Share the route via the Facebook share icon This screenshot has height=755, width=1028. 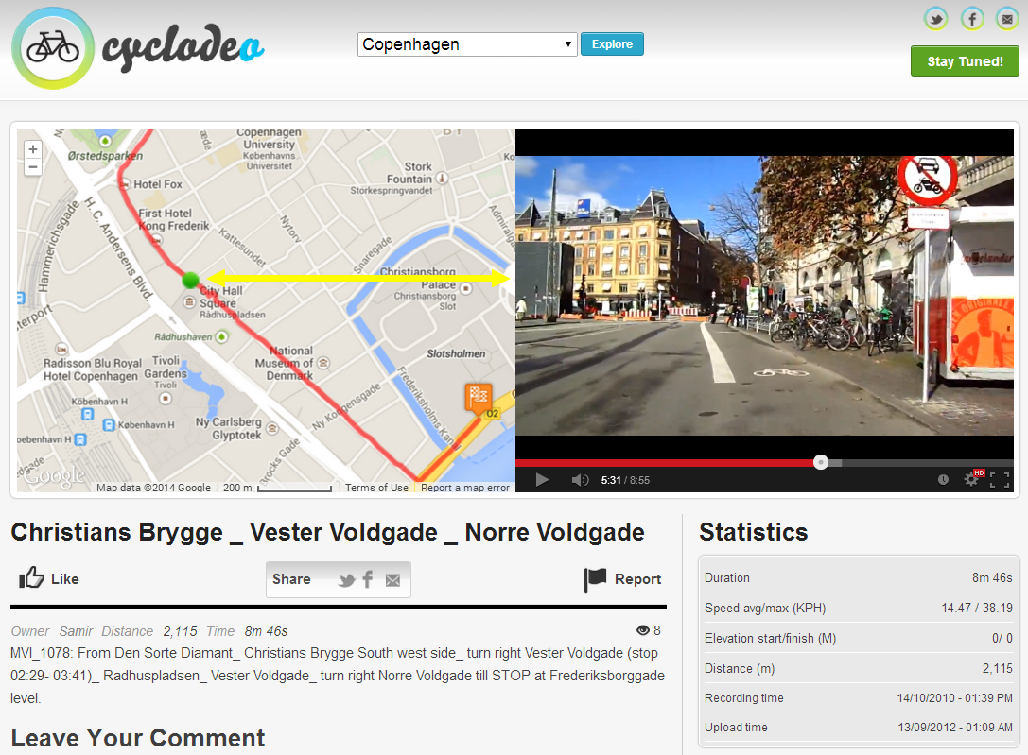coord(368,580)
